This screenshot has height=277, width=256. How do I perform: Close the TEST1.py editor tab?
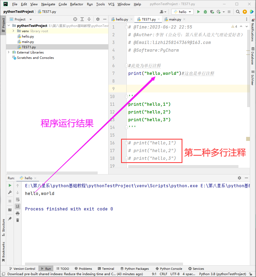click(x=159, y=19)
